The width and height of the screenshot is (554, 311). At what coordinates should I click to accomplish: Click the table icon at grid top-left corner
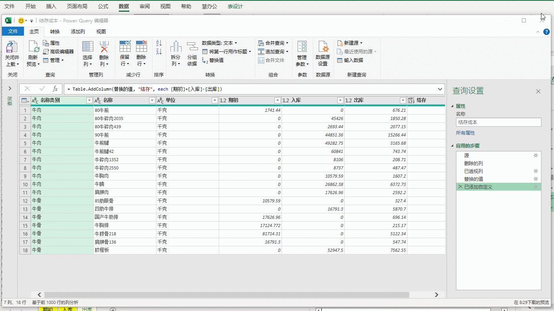click(25, 100)
